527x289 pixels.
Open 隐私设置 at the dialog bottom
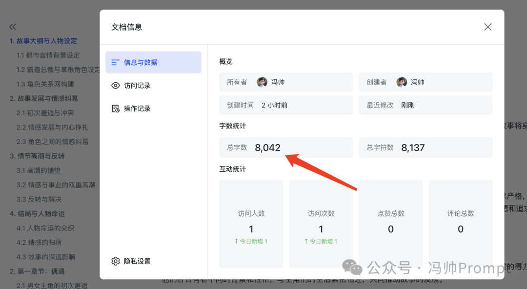137,261
